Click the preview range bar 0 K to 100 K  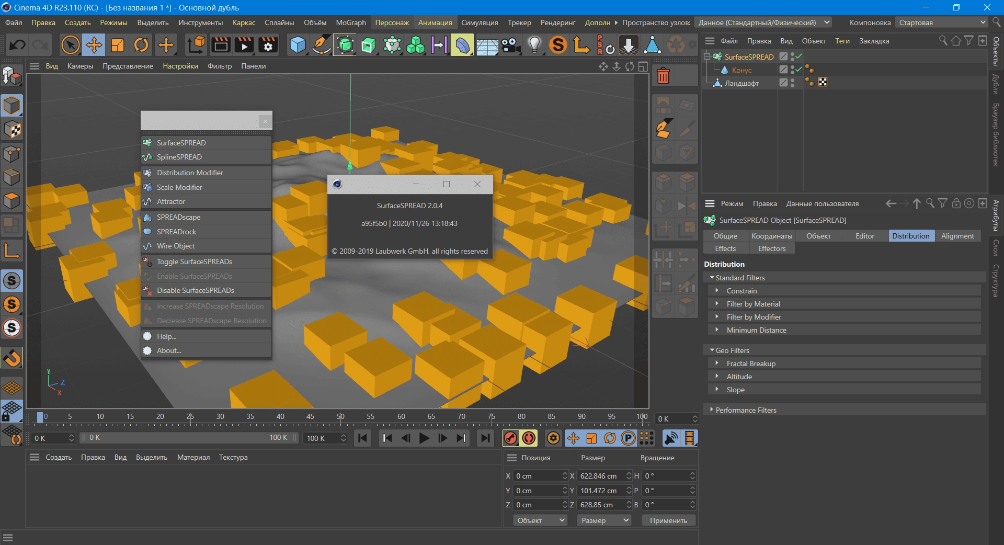[189, 438]
